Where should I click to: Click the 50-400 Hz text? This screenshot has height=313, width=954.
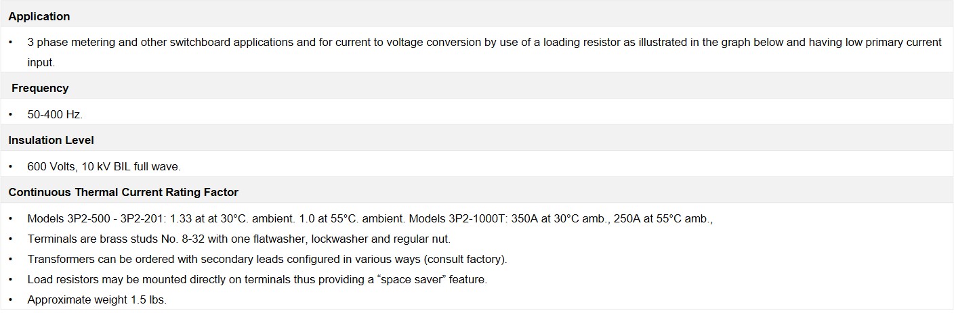point(55,114)
